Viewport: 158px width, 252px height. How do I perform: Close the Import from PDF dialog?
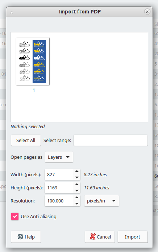click(x=147, y=12)
